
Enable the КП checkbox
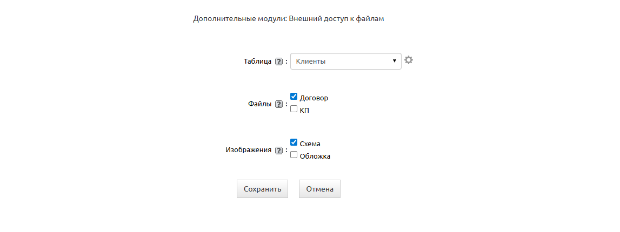[x=294, y=109]
